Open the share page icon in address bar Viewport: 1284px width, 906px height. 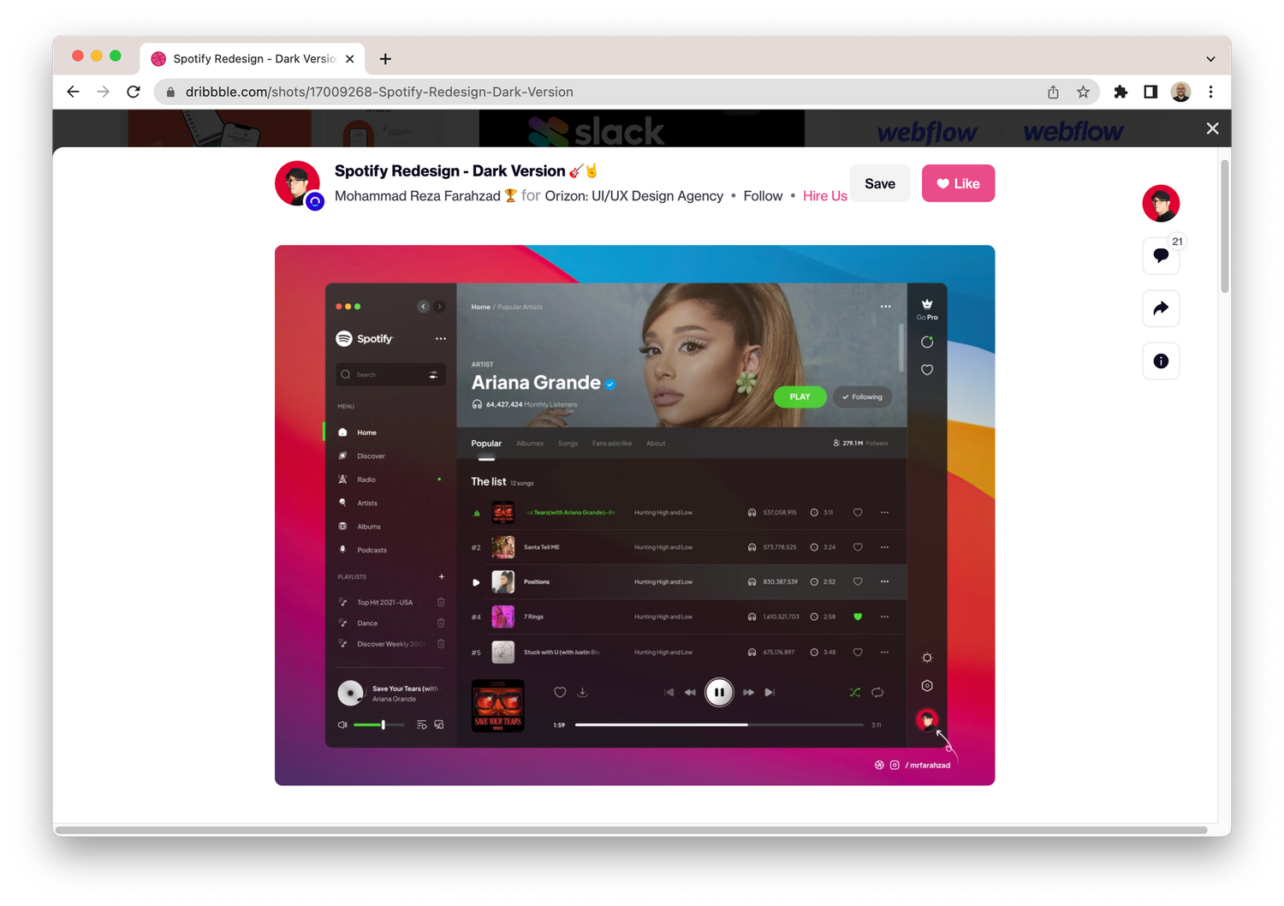click(1053, 92)
